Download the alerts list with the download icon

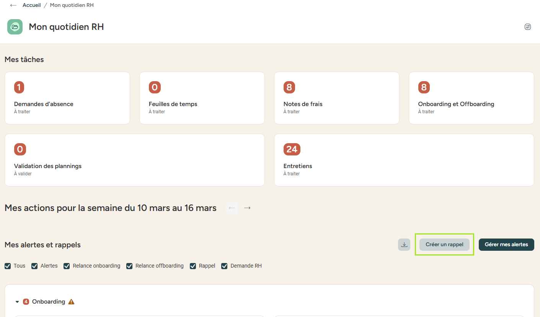pyautogui.click(x=404, y=245)
